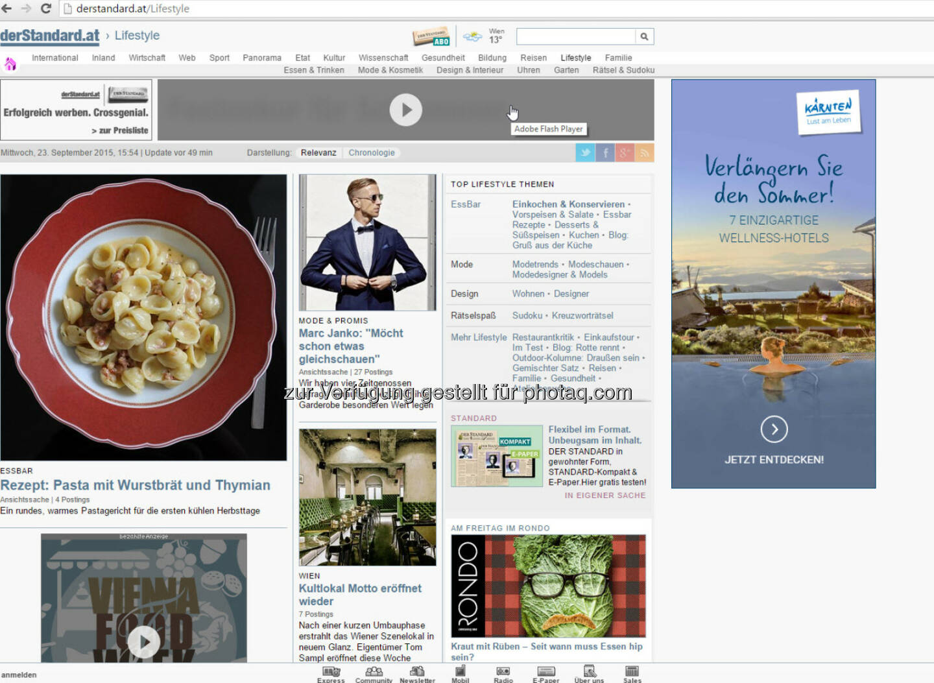Switch Darstellung to Chronologie

371,152
